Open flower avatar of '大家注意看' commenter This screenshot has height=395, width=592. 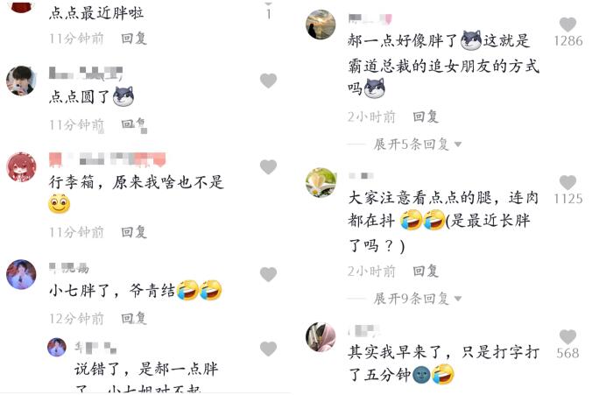pos(321,183)
